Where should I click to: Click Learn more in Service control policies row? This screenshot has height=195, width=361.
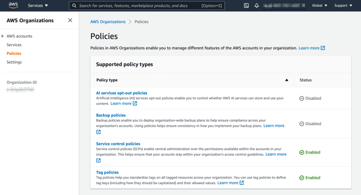click(x=276, y=154)
